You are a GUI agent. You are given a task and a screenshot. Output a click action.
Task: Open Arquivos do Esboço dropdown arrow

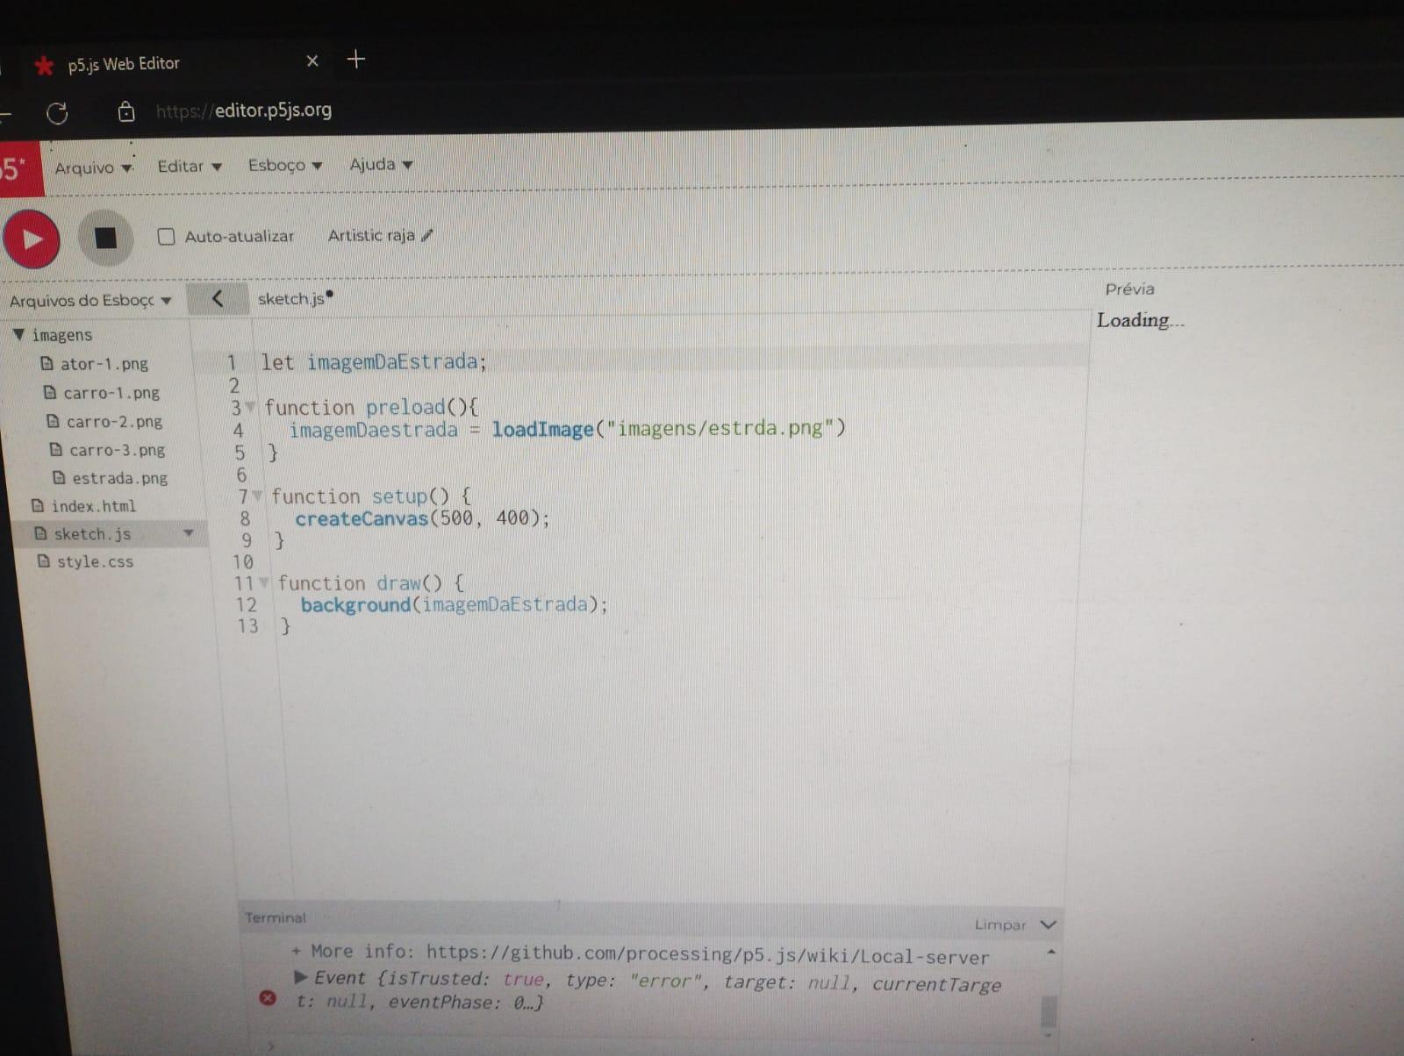pos(166,301)
